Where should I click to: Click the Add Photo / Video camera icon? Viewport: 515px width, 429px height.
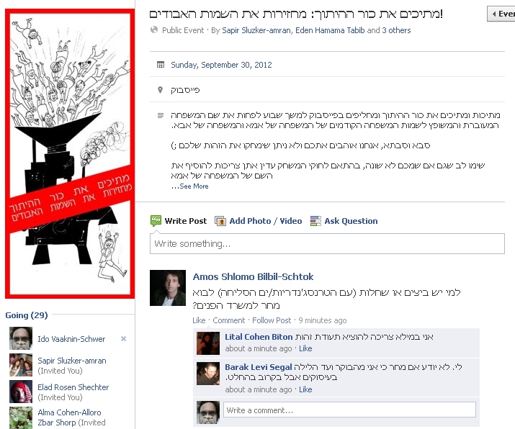coord(220,221)
